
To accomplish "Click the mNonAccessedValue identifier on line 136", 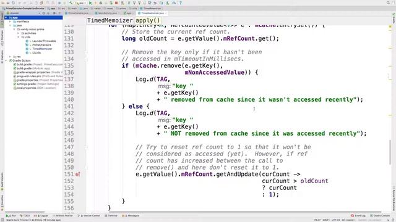I will [x=215, y=73].
